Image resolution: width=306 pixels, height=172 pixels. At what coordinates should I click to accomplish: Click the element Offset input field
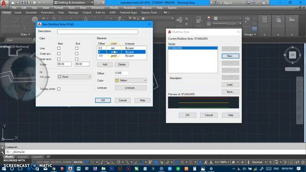coord(122,73)
